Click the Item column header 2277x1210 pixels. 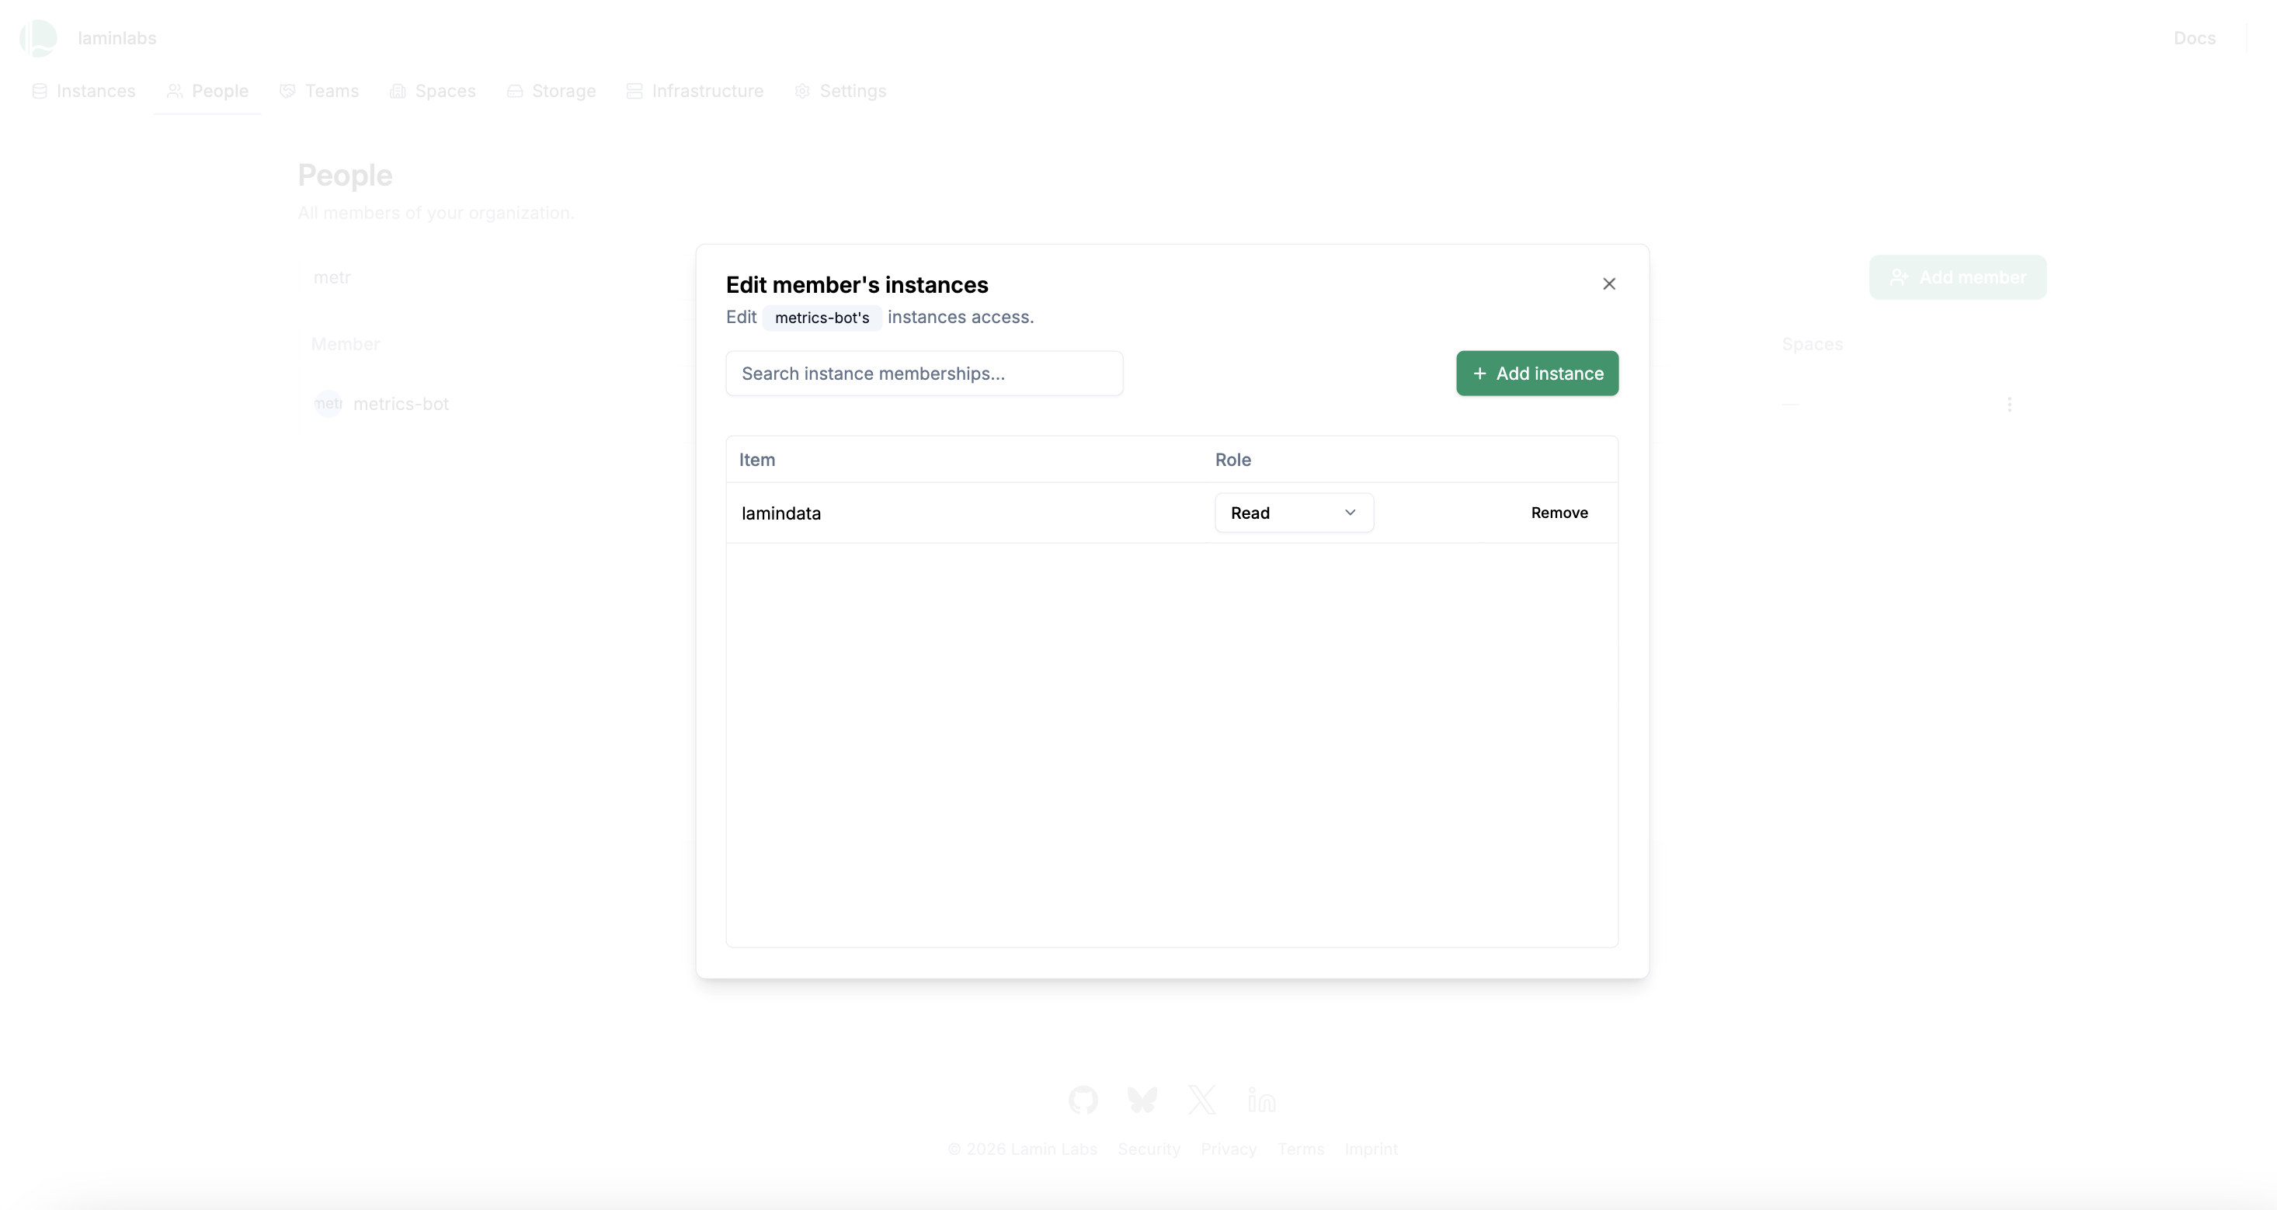756,460
